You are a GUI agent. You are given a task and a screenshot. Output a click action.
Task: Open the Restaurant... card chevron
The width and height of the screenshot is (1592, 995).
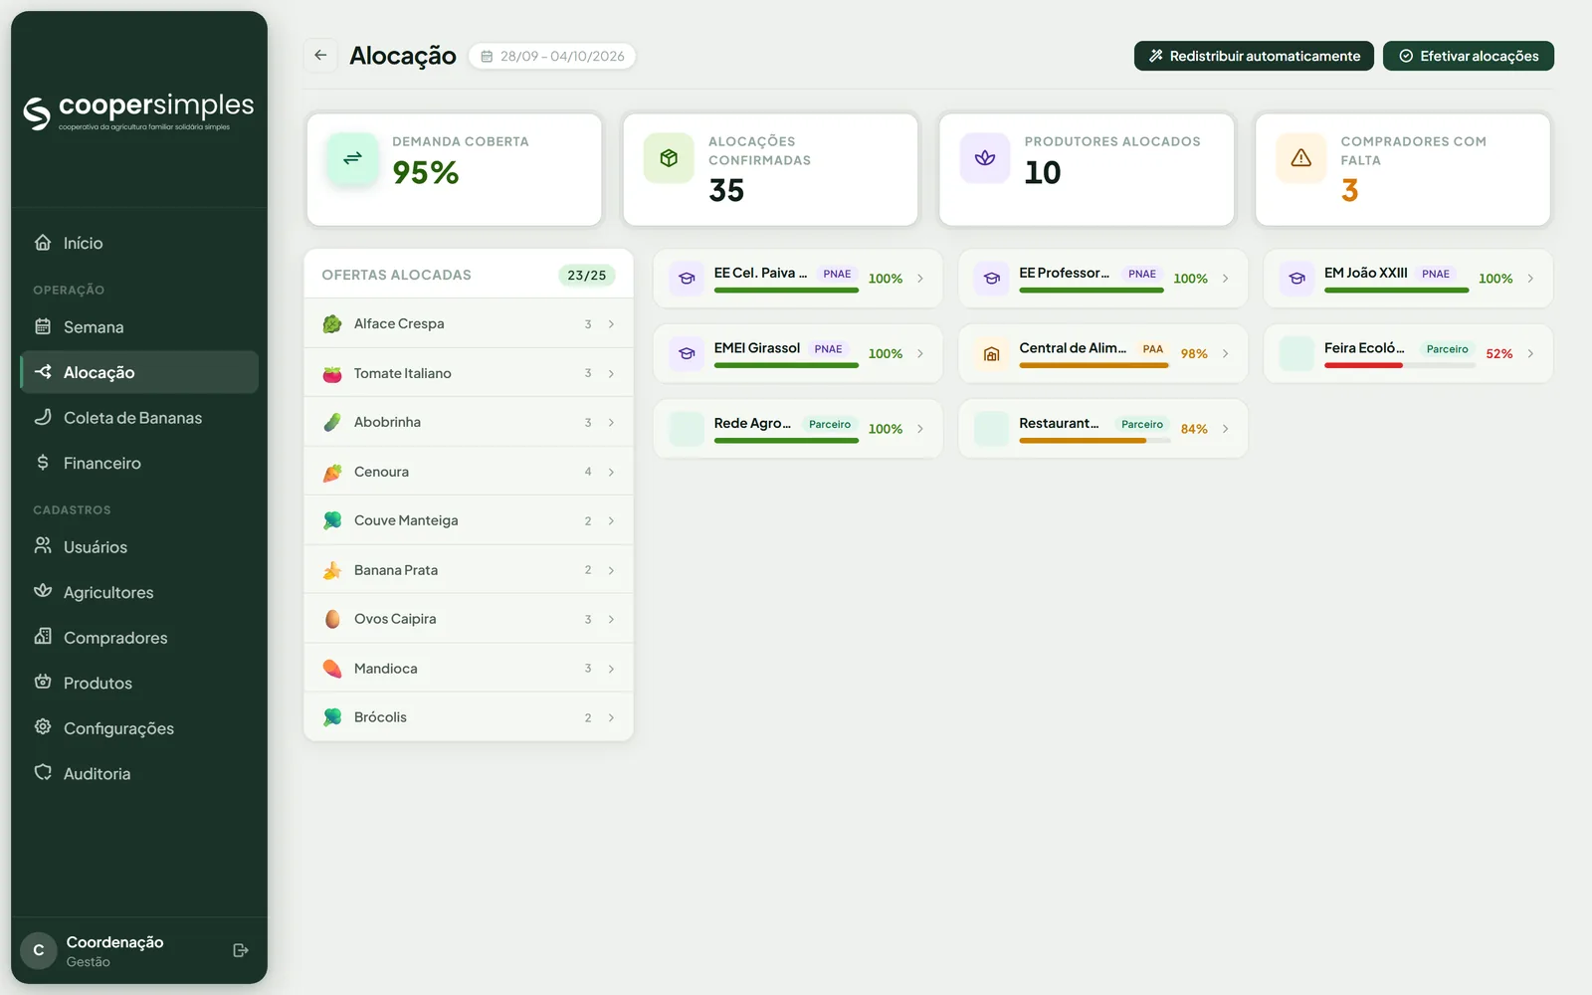click(x=1225, y=429)
